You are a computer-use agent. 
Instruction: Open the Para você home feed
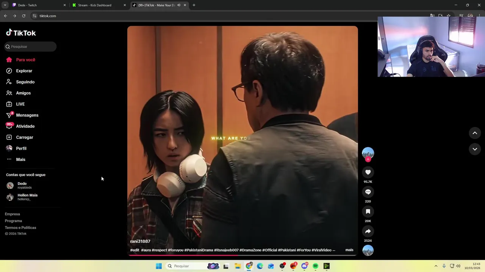21,60
